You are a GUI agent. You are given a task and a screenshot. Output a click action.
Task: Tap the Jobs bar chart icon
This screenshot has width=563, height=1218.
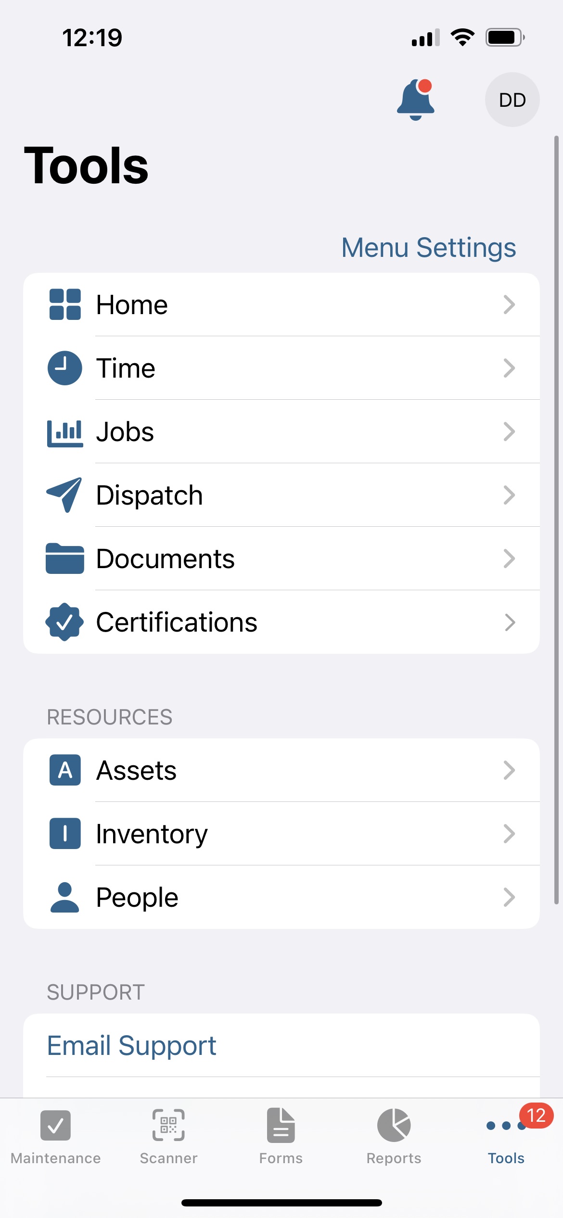pyautogui.click(x=65, y=432)
